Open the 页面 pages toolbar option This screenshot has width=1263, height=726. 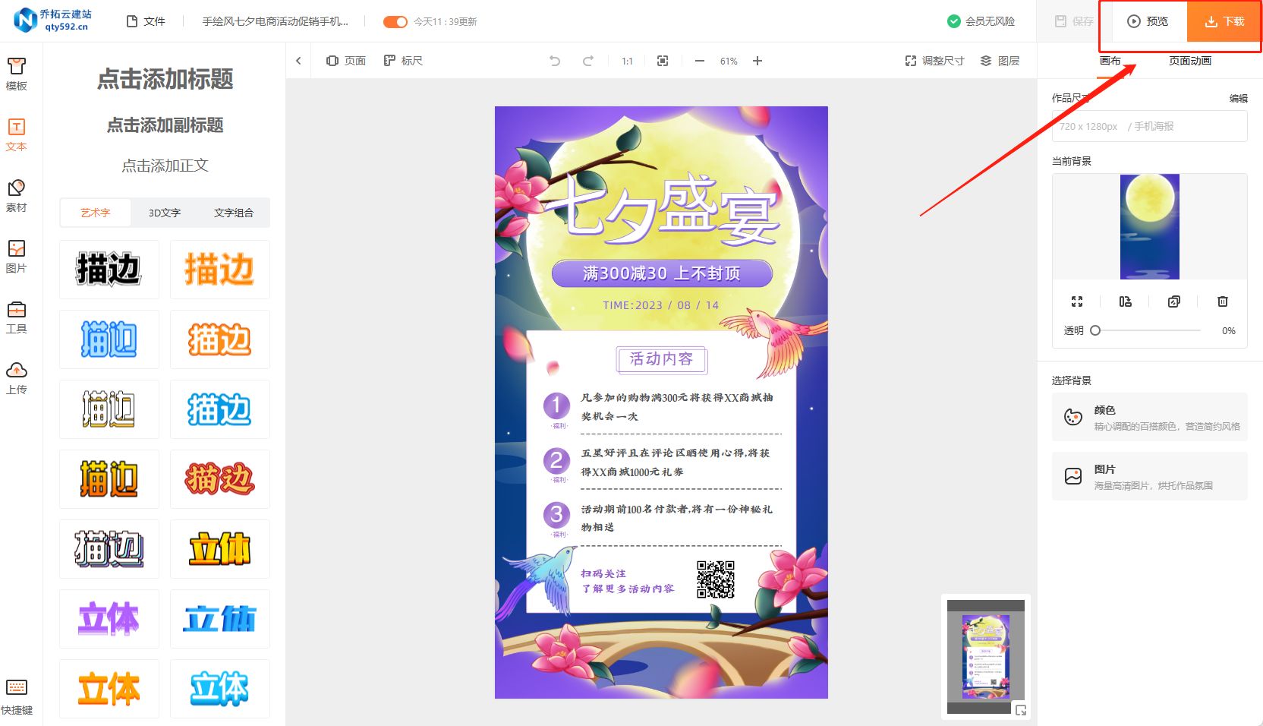346,61
